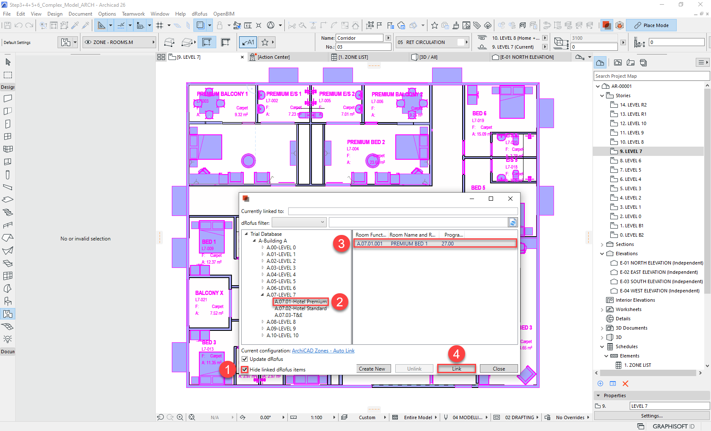Image resolution: width=711 pixels, height=431 pixels.
Task: Switch to the View Map icon in the Navigator
Action: coord(617,62)
